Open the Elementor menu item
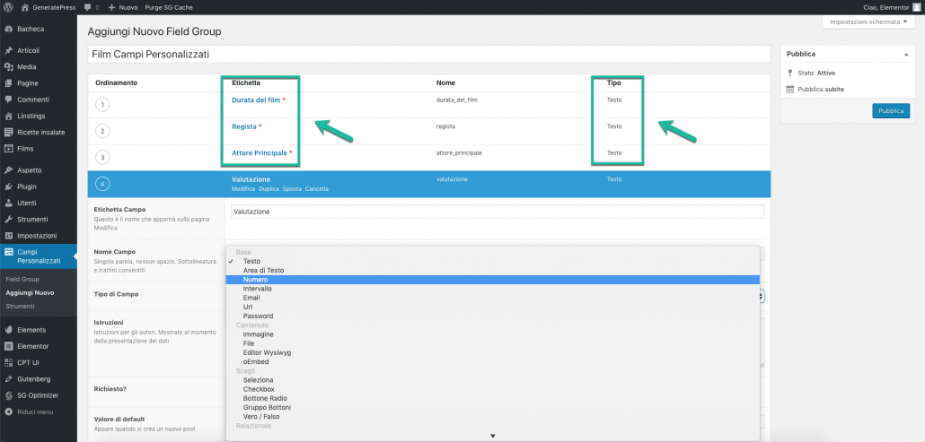The image size is (925, 442). (32, 345)
